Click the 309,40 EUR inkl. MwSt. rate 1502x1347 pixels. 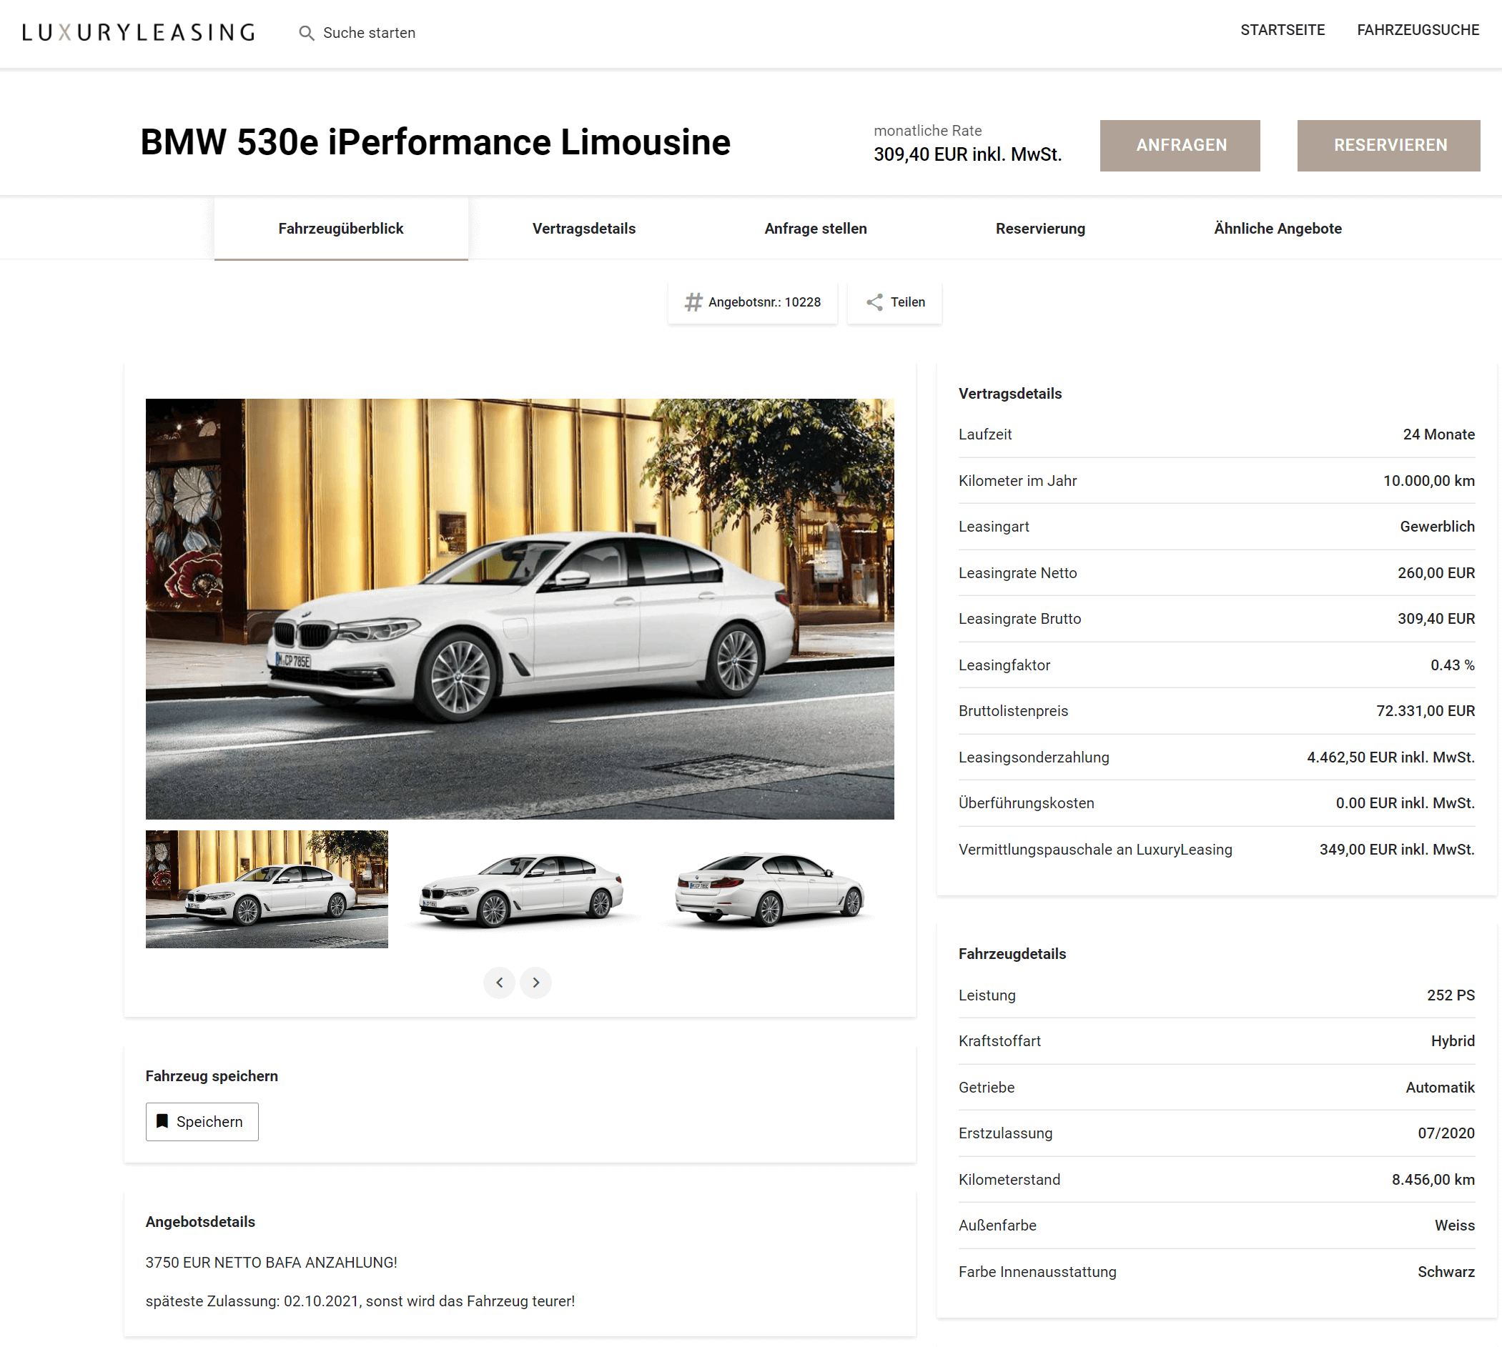click(x=967, y=154)
